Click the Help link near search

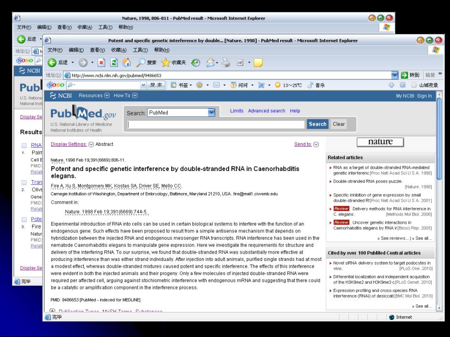pos(295,111)
